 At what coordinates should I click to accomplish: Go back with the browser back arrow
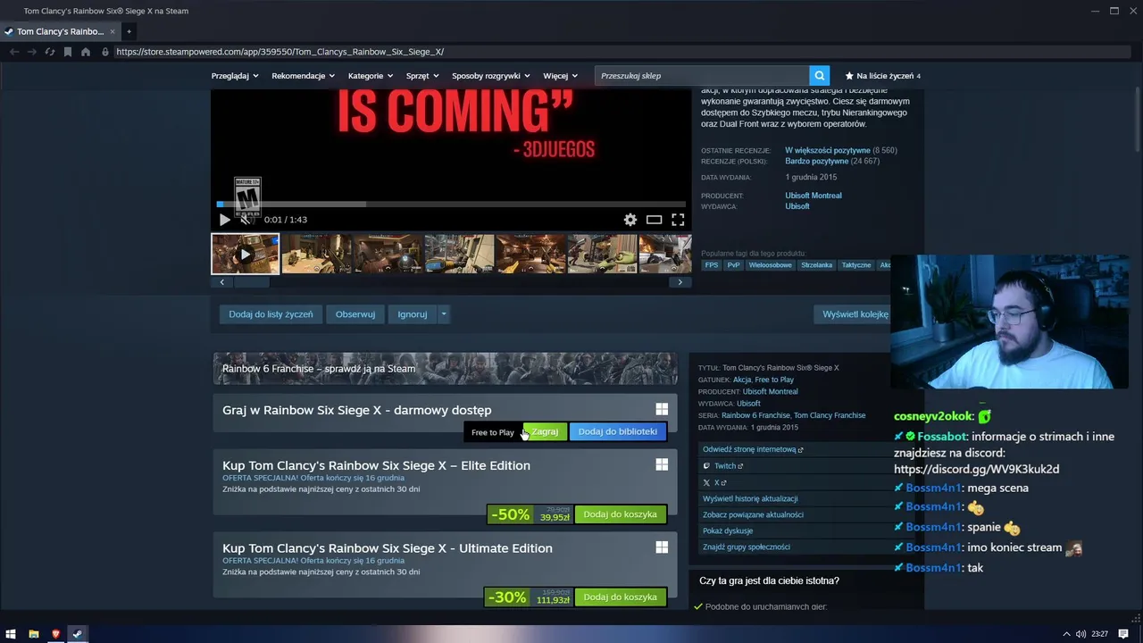(x=14, y=52)
